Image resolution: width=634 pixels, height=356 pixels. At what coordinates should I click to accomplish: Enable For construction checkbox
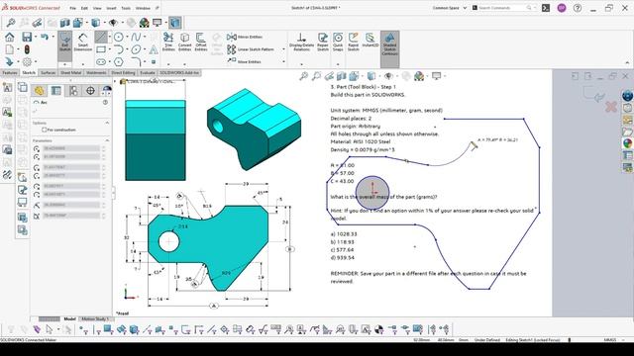[x=45, y=130]
